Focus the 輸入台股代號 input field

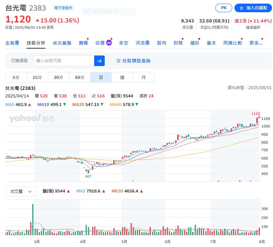point(64,61)
